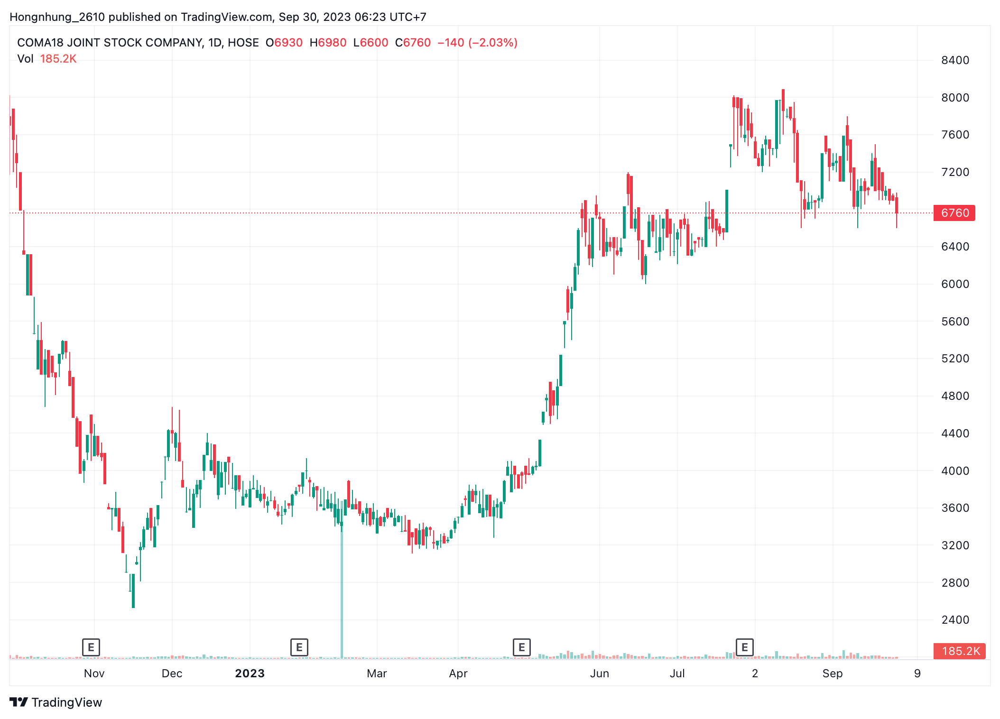Click the 7200 price axis label
The height and width of the screenshot is (719, 1000).
point(955,172)
